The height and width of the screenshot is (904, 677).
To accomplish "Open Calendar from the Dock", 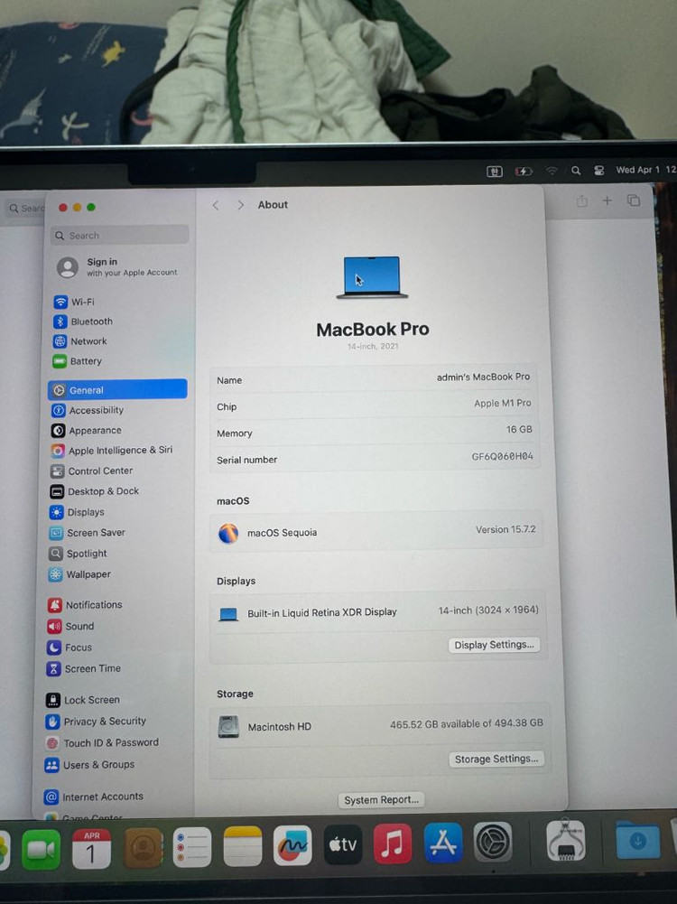I will click(91, 848).
